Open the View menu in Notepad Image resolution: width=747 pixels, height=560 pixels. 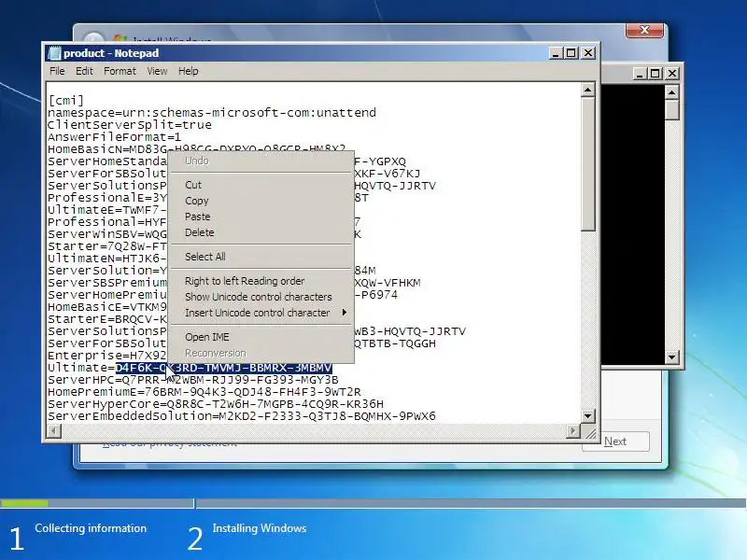(x=157, y=71)
